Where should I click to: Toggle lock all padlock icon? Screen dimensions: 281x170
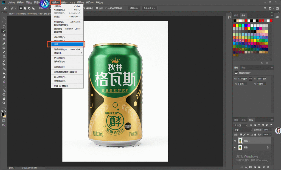tap(255, 135)
